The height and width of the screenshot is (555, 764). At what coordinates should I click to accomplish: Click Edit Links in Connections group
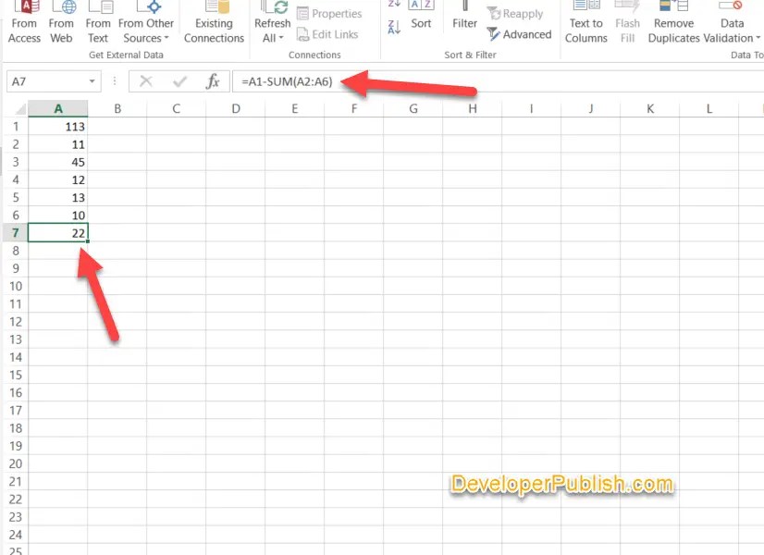328,34
